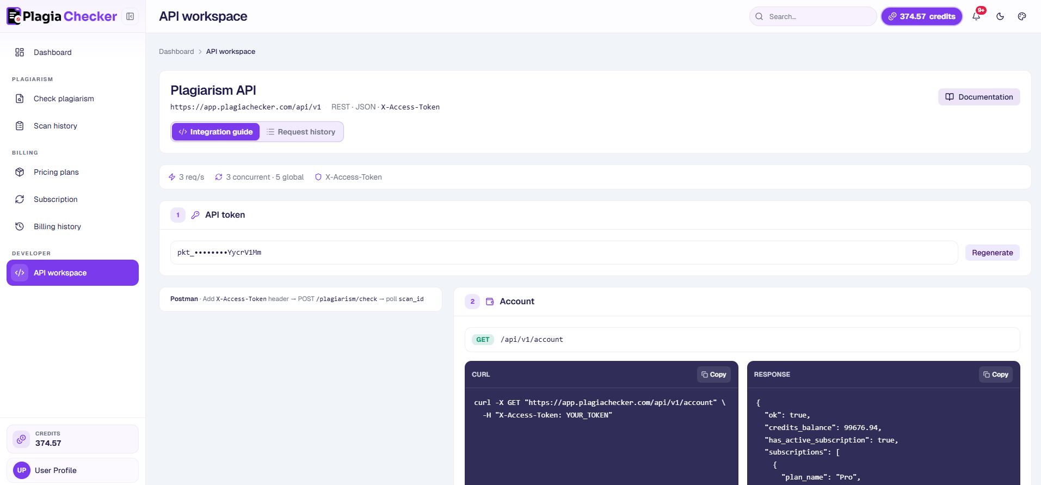
Task: Collapse the sidebar panel toggle
Action: click(130, 16)
